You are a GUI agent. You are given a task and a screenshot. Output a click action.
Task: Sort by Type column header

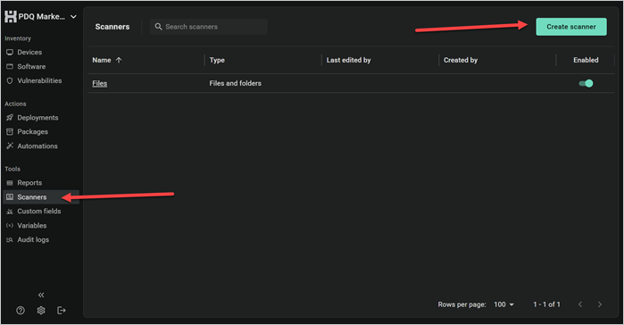tap(217, 60)
